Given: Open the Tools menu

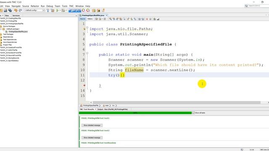Looking at the screenshot, I should click(x=65, y=6).
